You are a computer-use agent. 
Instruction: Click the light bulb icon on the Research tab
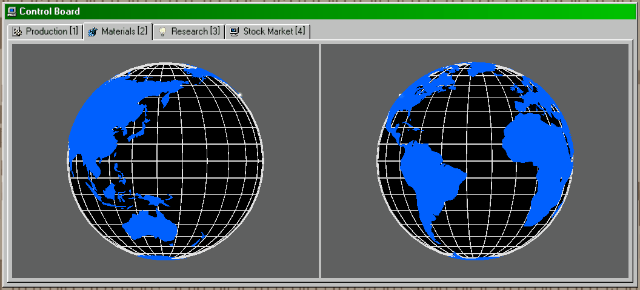162,31
